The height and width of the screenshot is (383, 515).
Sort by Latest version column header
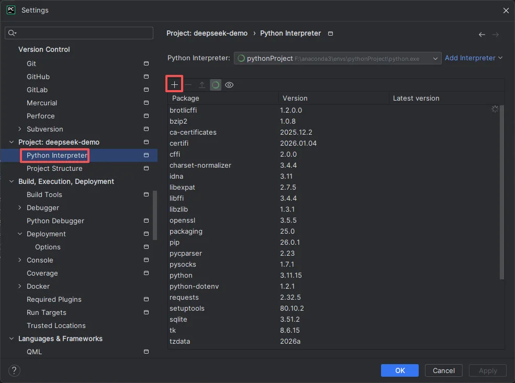tap(446, 99)
